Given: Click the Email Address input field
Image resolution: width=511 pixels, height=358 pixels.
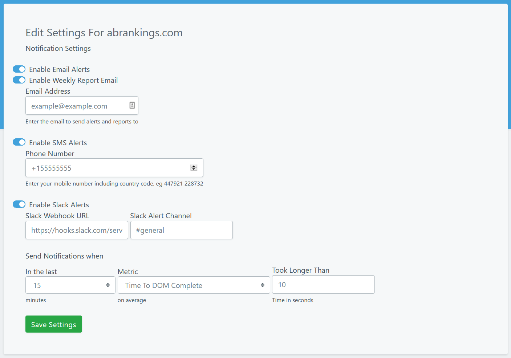Looking at the screenshot, I should (x=82, y=106).
